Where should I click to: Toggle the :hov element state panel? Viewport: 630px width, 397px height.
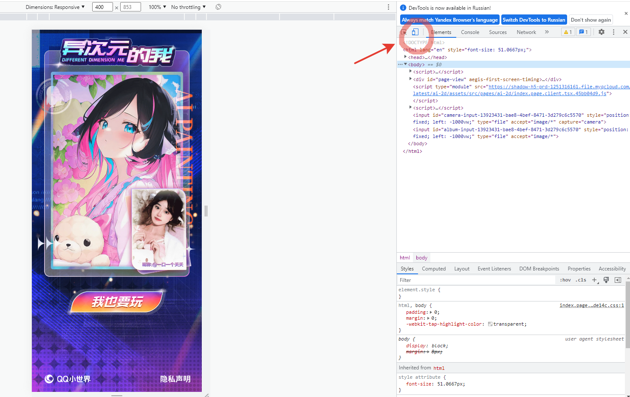tap(565, 280)
